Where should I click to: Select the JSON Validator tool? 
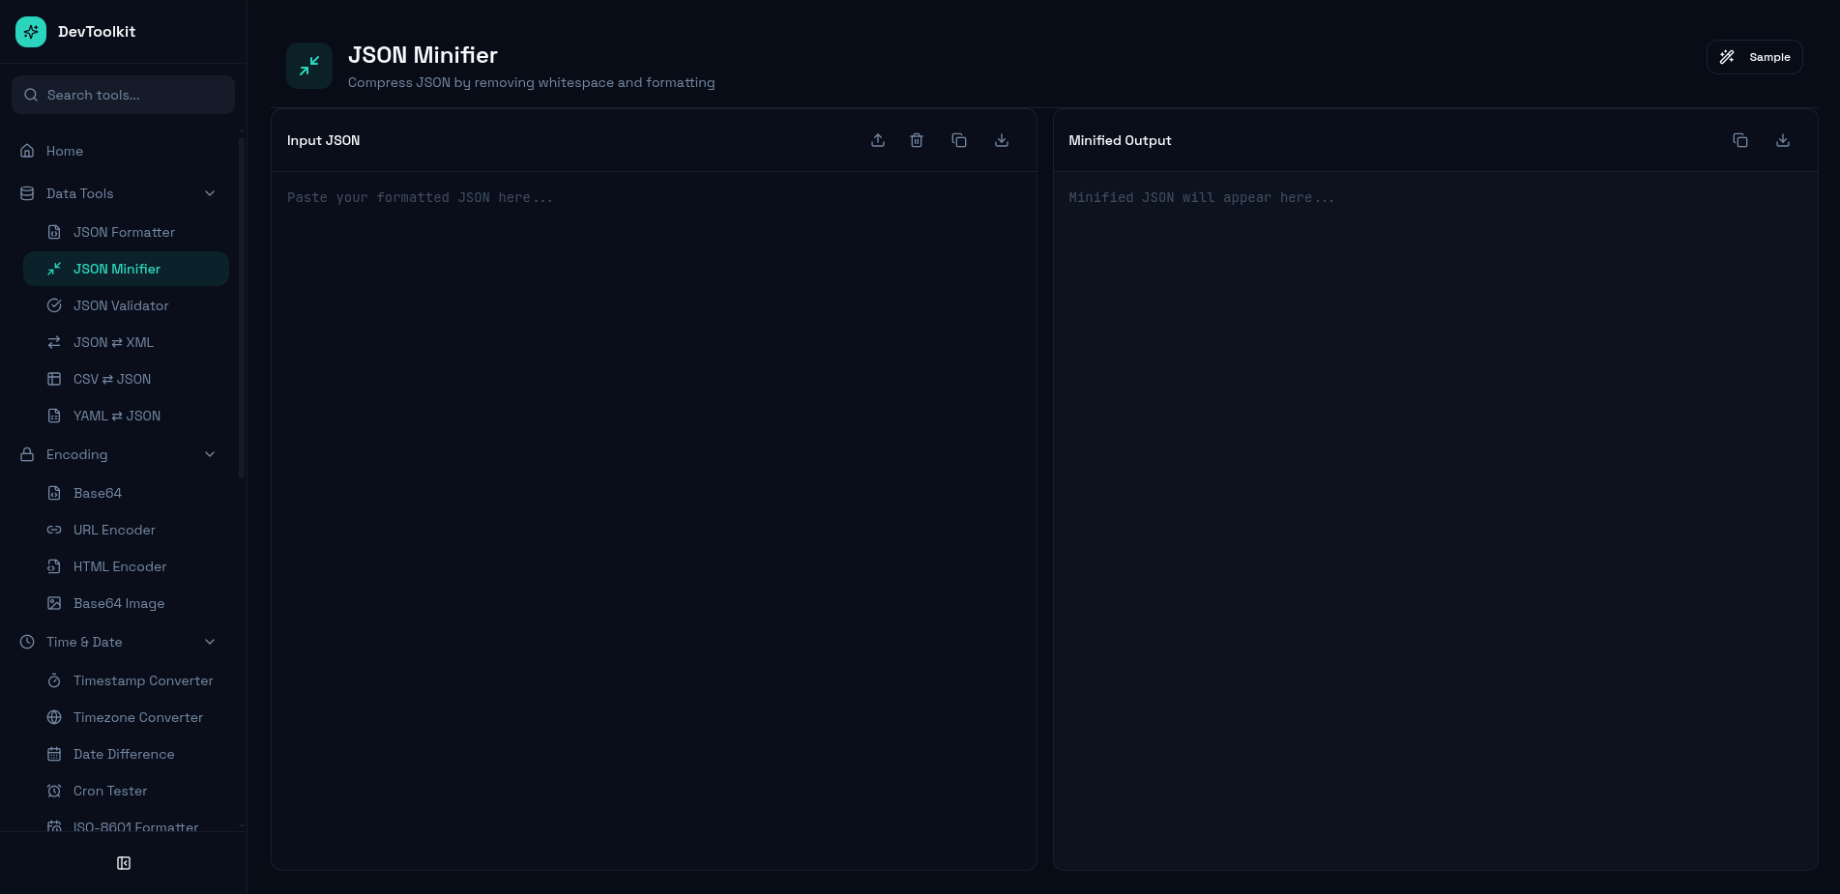122,305
